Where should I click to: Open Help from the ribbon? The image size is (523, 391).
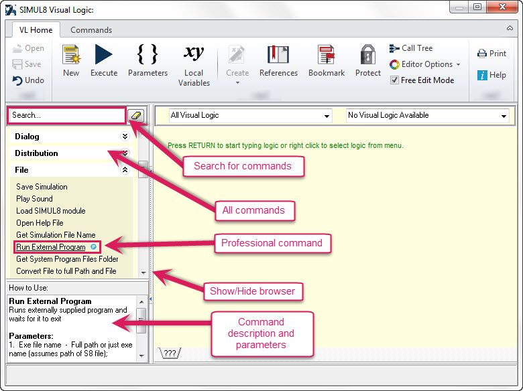[491, 75]
